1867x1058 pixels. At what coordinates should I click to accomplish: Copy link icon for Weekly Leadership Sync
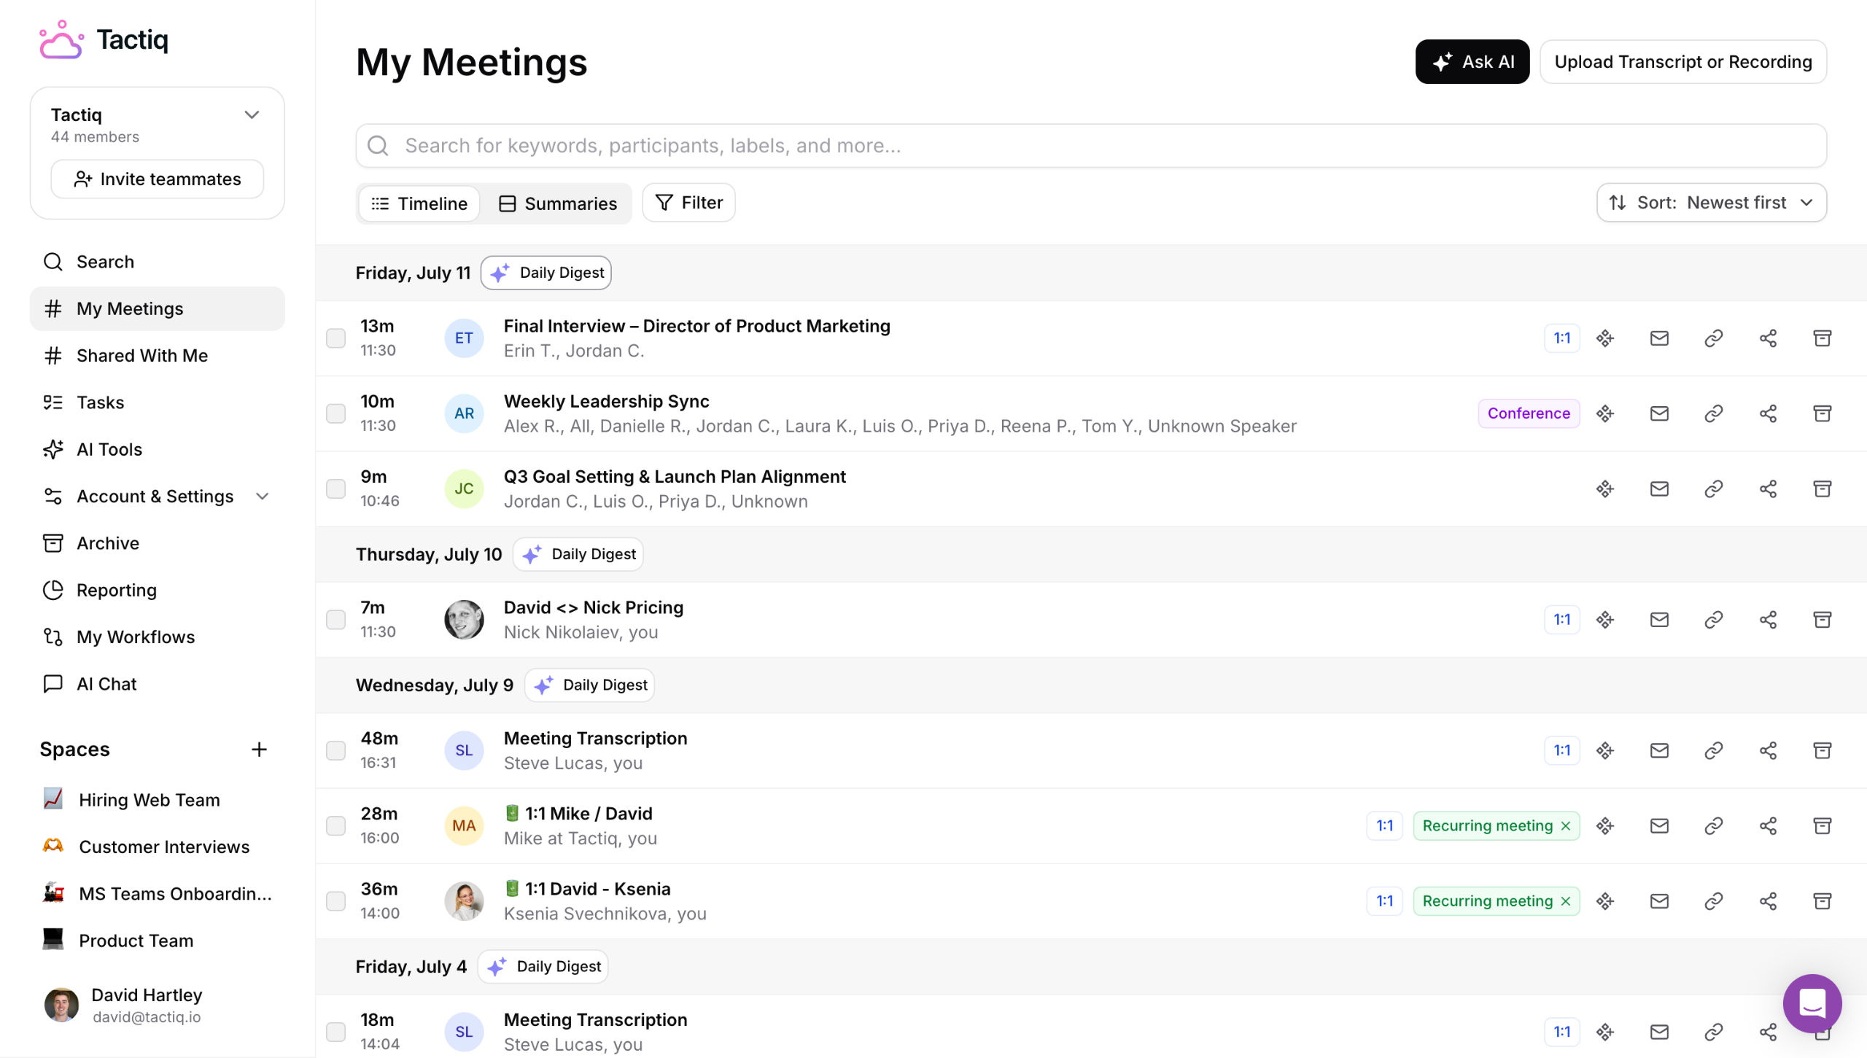[x=1713, y=413]
